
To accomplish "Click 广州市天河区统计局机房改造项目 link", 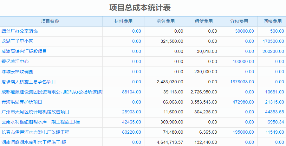I will point(35,112).
